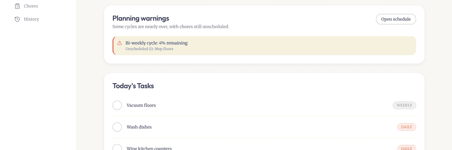Tick the Wipe kitchen counters circle
The image size is (452, 150).
(117, 148)
